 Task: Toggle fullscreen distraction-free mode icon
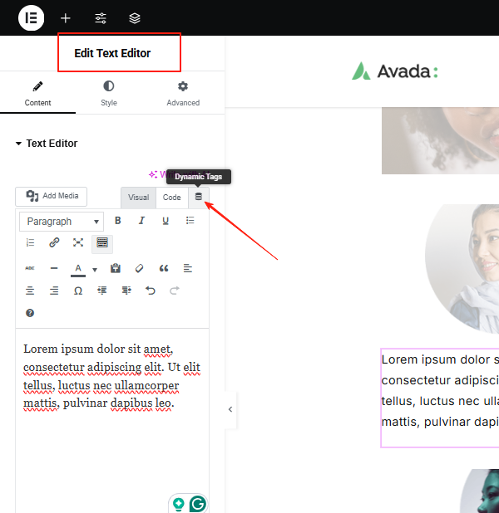point(78,242)
